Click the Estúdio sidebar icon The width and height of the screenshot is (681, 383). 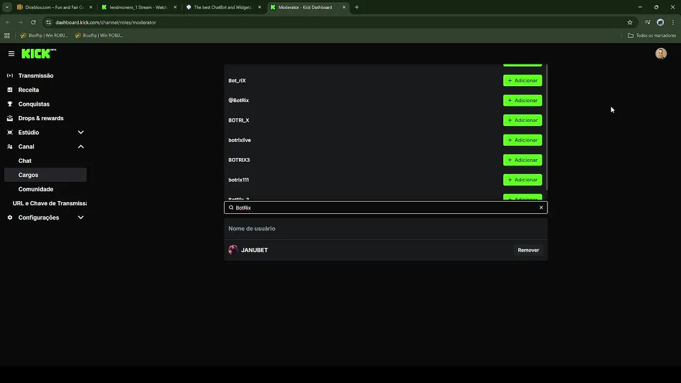coord(10,132)
